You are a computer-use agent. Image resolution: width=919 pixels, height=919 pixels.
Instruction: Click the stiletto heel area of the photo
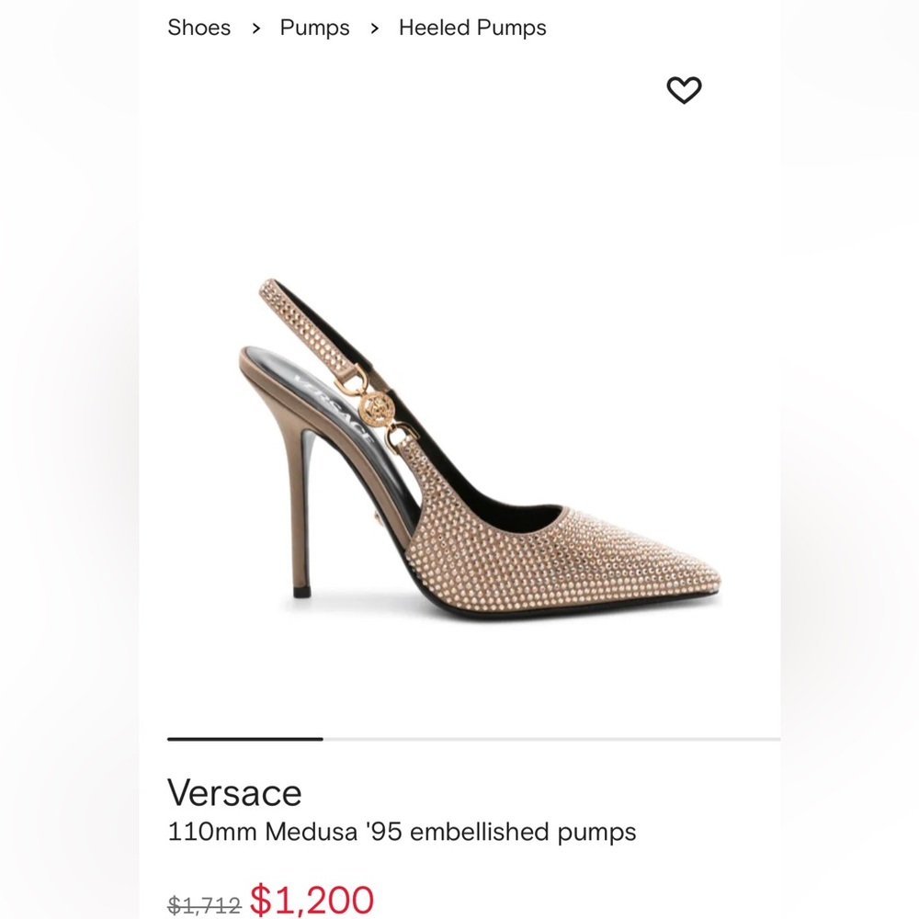[303, 505]
